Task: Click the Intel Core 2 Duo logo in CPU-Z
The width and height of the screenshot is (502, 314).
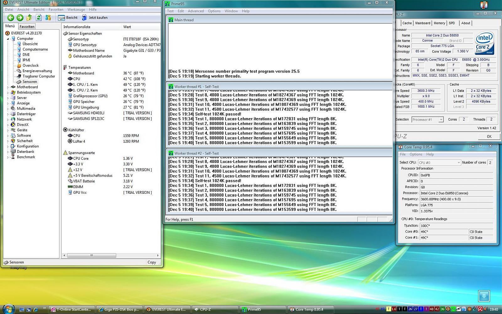Action: coord(484,43)
